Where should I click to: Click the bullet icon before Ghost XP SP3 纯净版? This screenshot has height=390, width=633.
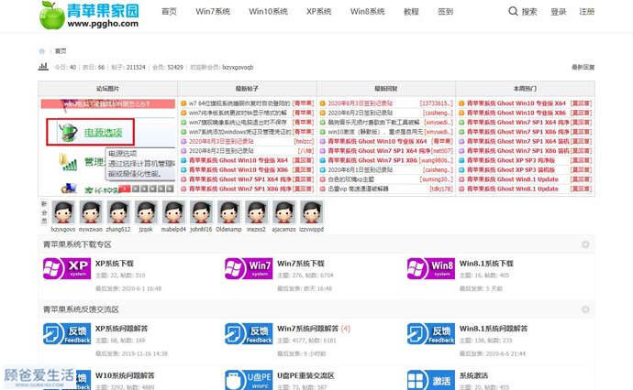click(461, 160)
